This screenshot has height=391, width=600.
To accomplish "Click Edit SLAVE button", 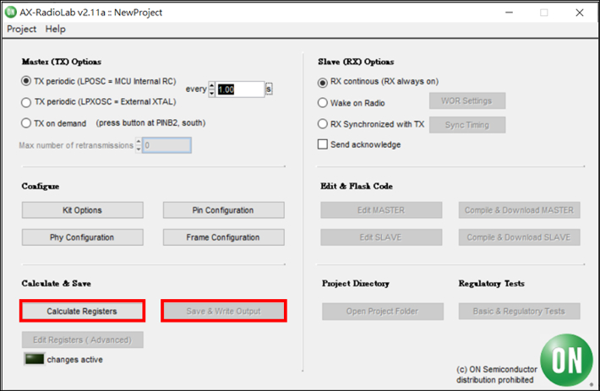I will click(381, 237).
